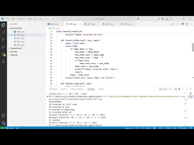The width and height of the screenshot is (194, 145).
Task: Open the Search view in activity bar
Action: 3,32
